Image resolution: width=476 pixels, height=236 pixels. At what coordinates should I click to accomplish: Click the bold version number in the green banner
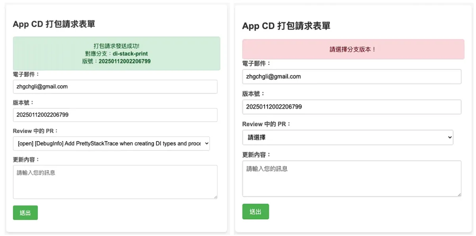pyautogui.click(x=125, y=61)
